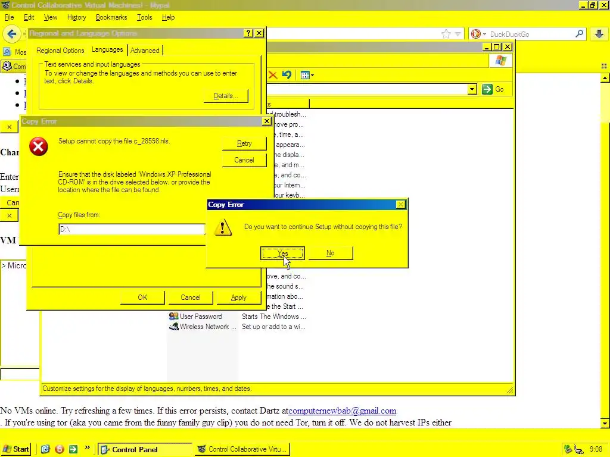Bookmark this page with the star icon
This screenshot has width=610, height=457.
point(446,34)
